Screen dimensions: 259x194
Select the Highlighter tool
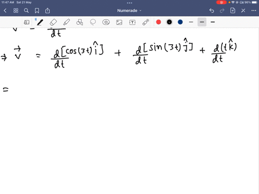[x=66, y=22]
